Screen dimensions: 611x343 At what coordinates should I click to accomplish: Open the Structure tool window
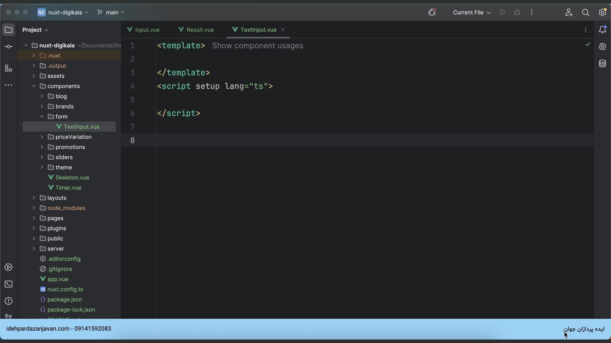(x=9, y=69)
